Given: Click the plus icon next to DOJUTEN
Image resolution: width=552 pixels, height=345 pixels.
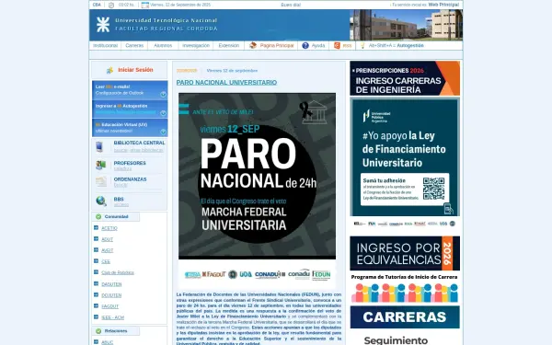Looking at the screenshot, I should 96,294.
